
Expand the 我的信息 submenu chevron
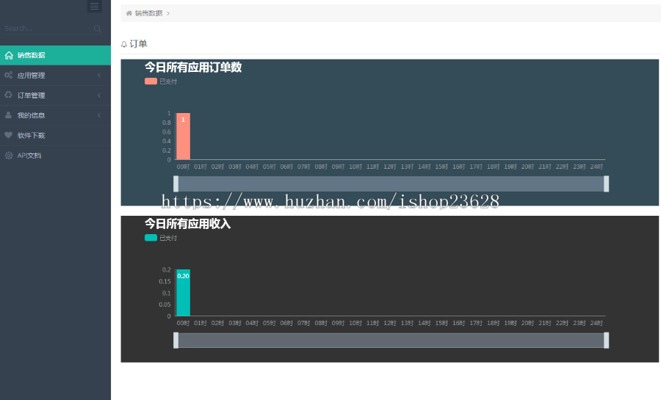coord(99,115)
